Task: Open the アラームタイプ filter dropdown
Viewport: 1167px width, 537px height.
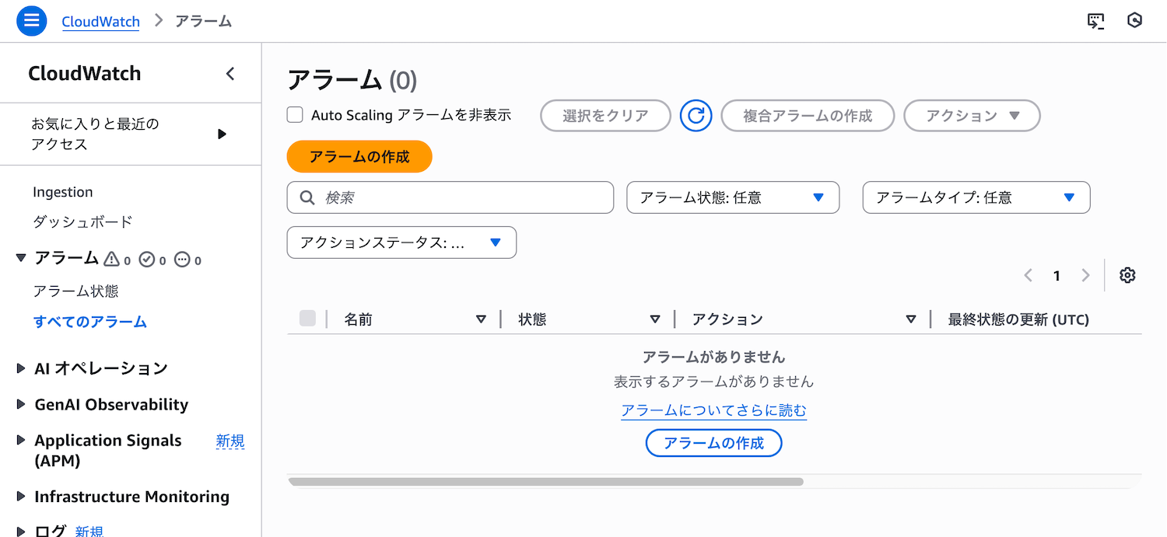Action: (x=976, y=197)
